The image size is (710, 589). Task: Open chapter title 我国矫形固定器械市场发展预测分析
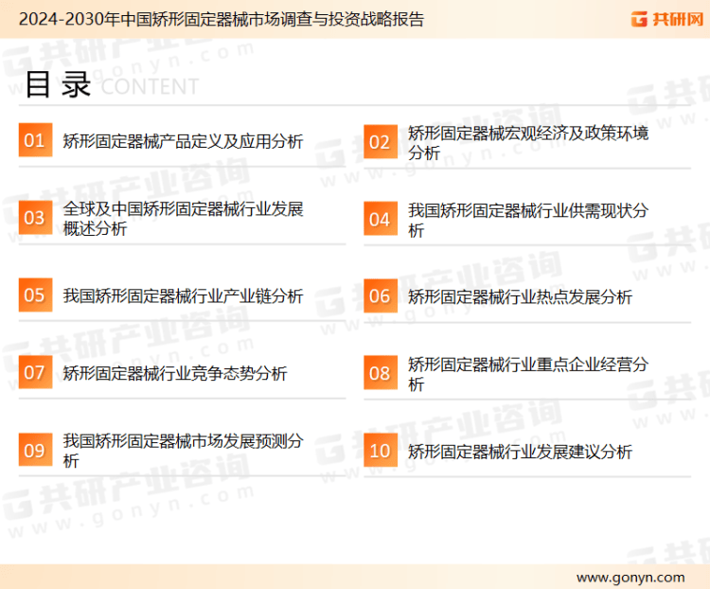[183, 450]
